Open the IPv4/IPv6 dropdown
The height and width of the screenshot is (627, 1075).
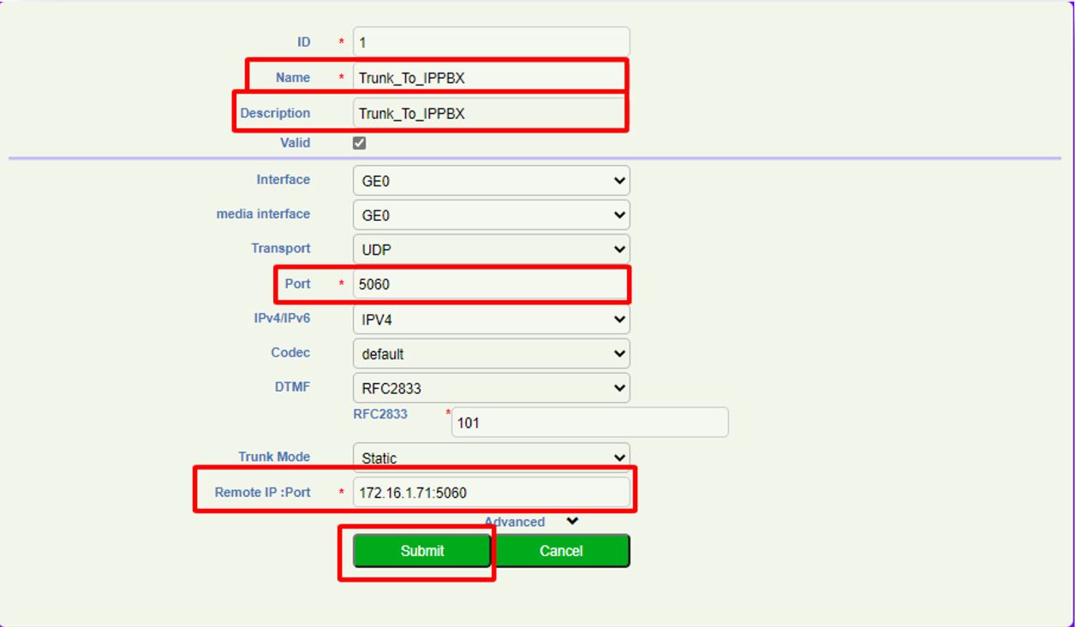[491, 320]
